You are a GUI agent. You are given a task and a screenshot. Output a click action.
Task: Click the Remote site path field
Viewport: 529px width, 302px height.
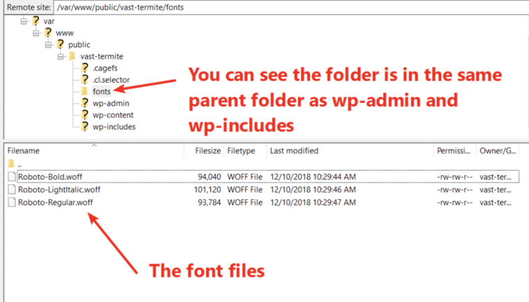[x=292, y=7]
